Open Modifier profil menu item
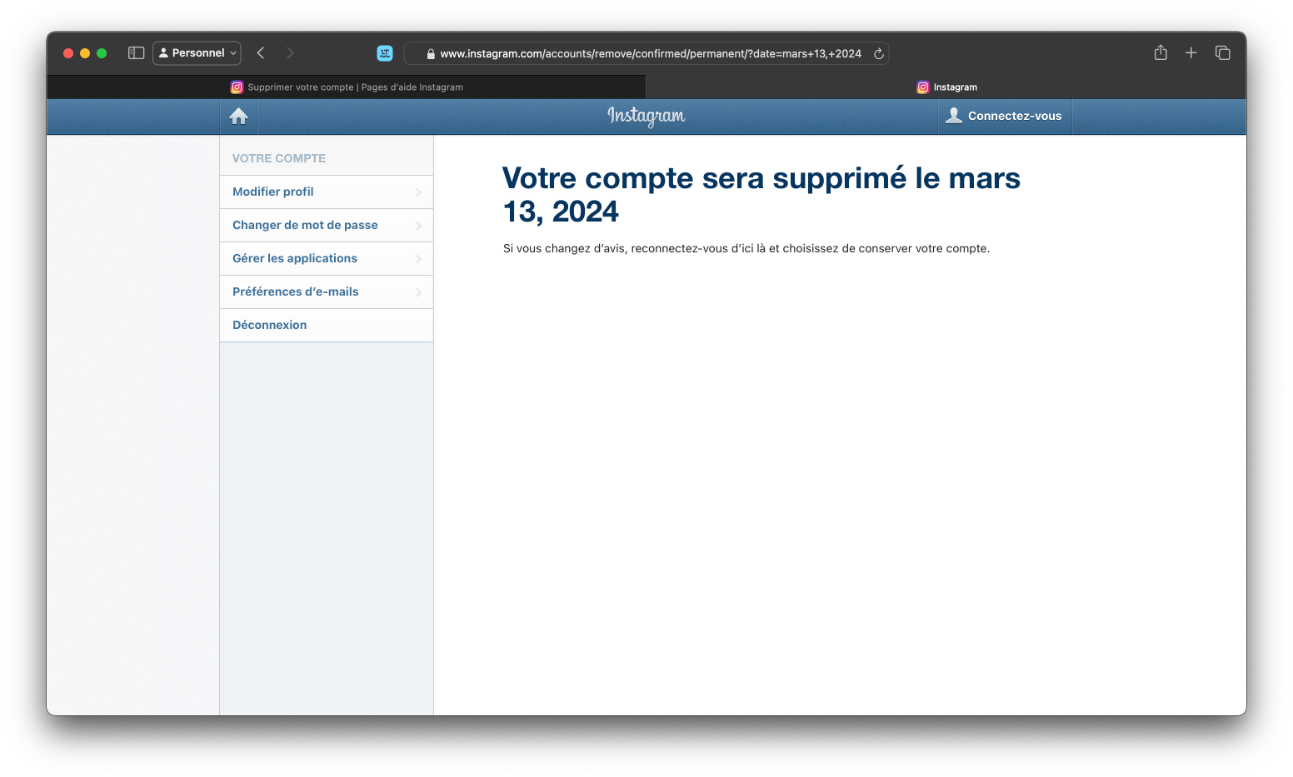Viewport: 1293px width, 777px height. pyautogui.click(x=273, y=192)
